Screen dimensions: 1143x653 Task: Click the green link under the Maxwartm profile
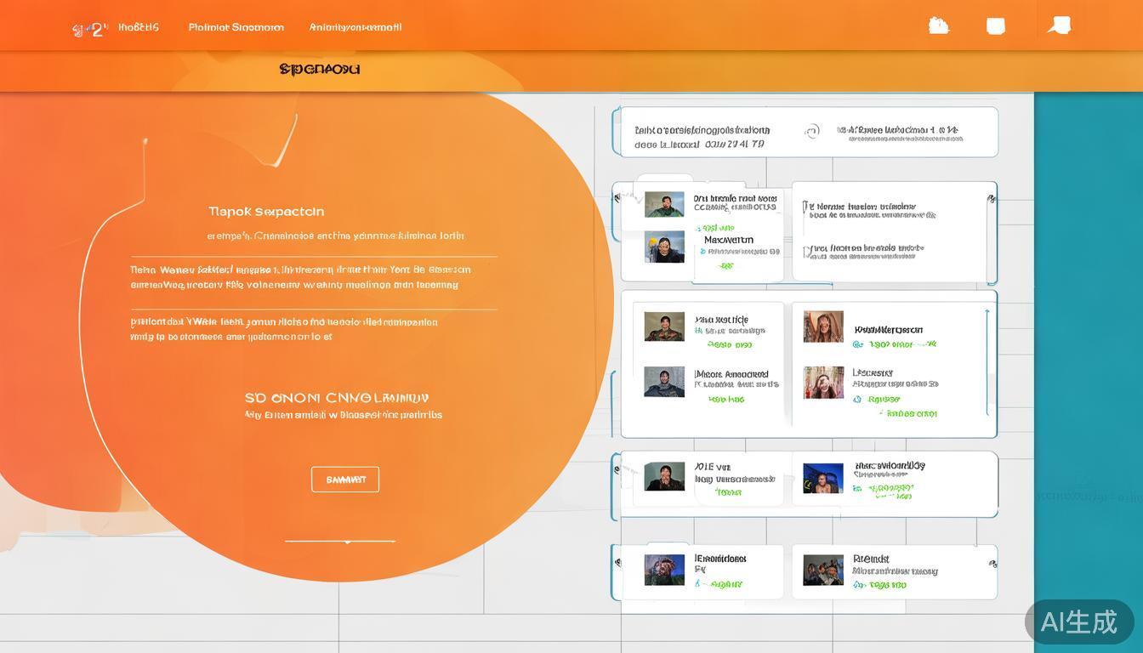[725, 265]
